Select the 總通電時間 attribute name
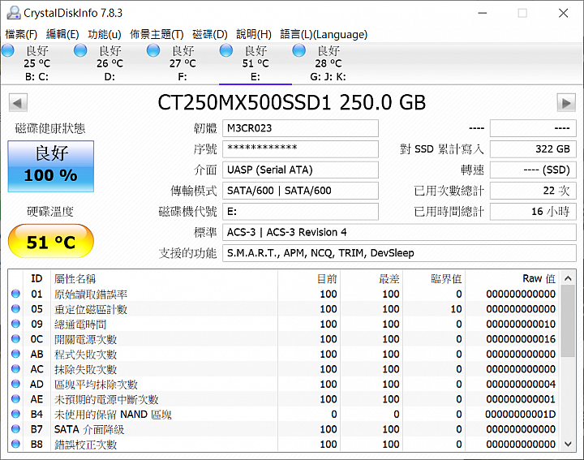The width and height of the screenshot is (584, 460). click(x=80, y=324)
